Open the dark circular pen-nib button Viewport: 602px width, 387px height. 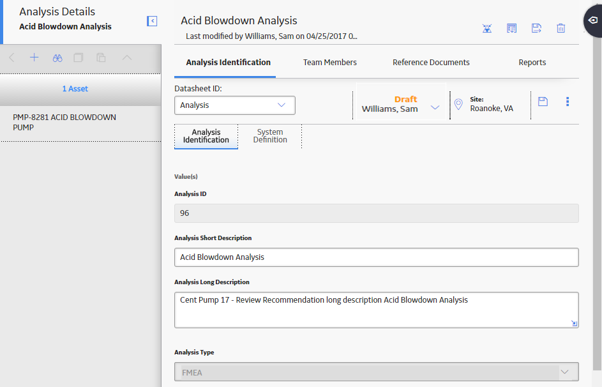pyautogui.click(x=593, y=20)
